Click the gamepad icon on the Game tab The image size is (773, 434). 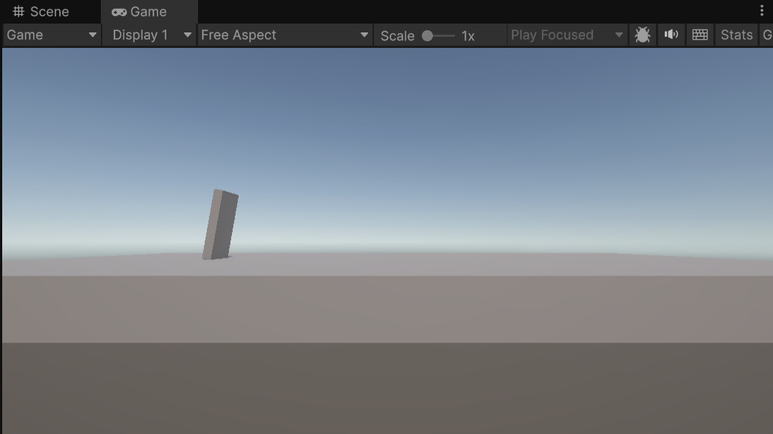tap(119, 12)
